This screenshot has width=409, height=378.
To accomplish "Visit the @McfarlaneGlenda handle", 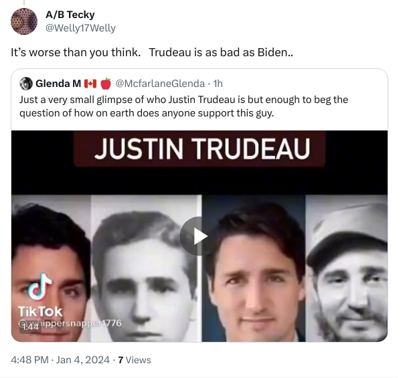I will 160,84.
